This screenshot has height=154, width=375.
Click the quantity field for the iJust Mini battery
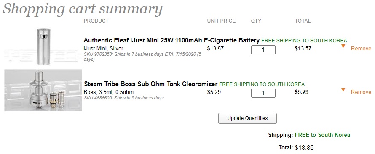point(263,50)
